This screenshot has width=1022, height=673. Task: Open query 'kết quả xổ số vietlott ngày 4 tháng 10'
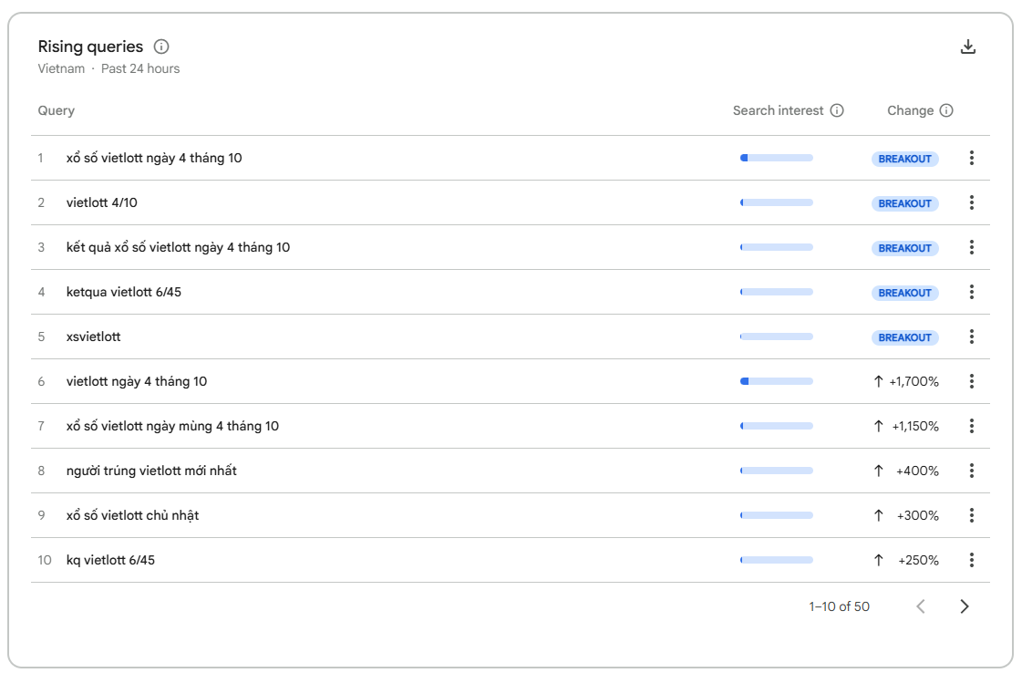tap(178, 247)
